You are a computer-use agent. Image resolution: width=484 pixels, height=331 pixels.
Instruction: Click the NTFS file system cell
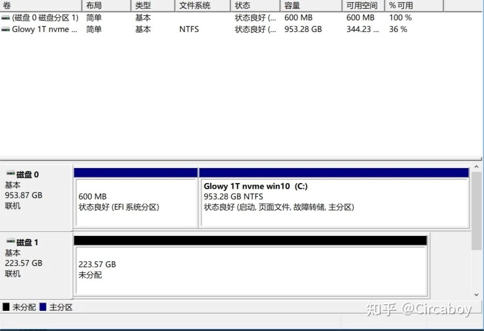189,29
